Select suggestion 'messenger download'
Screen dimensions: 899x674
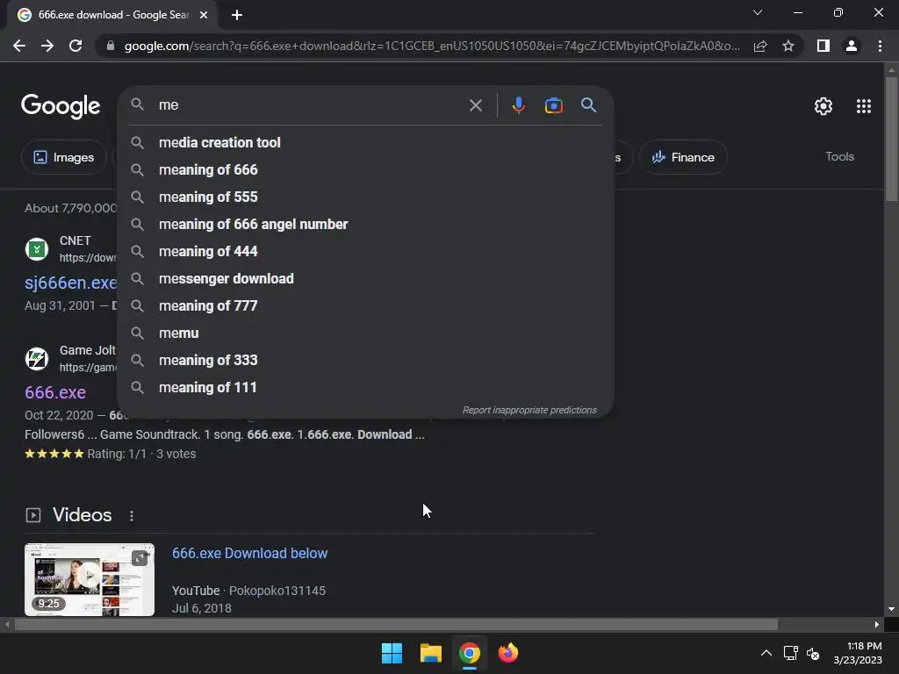point(365,278)
